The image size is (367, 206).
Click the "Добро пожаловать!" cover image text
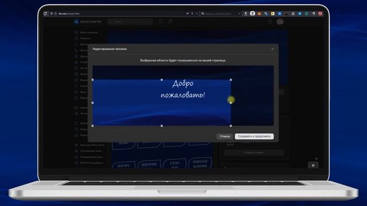coord(183,89)
